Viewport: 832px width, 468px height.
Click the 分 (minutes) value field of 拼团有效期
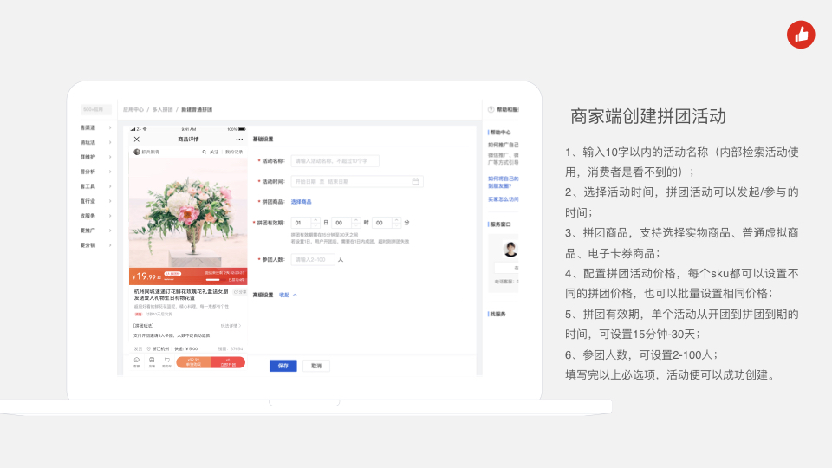(x=381, y=223)
